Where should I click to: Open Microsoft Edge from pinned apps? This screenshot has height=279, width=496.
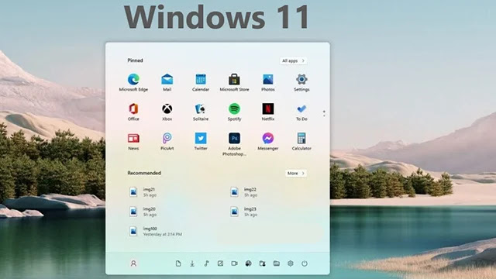(133, 82)
